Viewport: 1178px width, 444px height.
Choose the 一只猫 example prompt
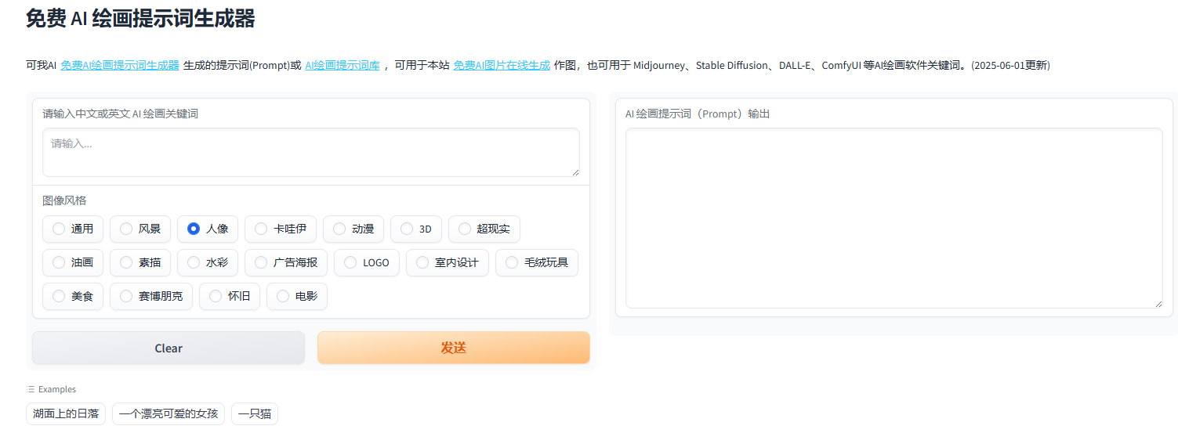[255, 413]
